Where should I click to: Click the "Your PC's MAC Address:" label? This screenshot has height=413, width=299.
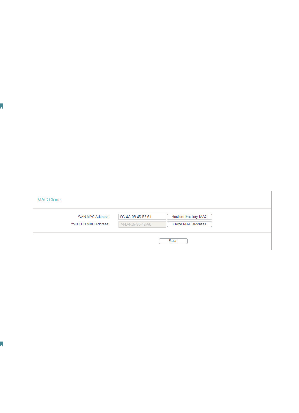pyautogui.click(x=90, y=224)
